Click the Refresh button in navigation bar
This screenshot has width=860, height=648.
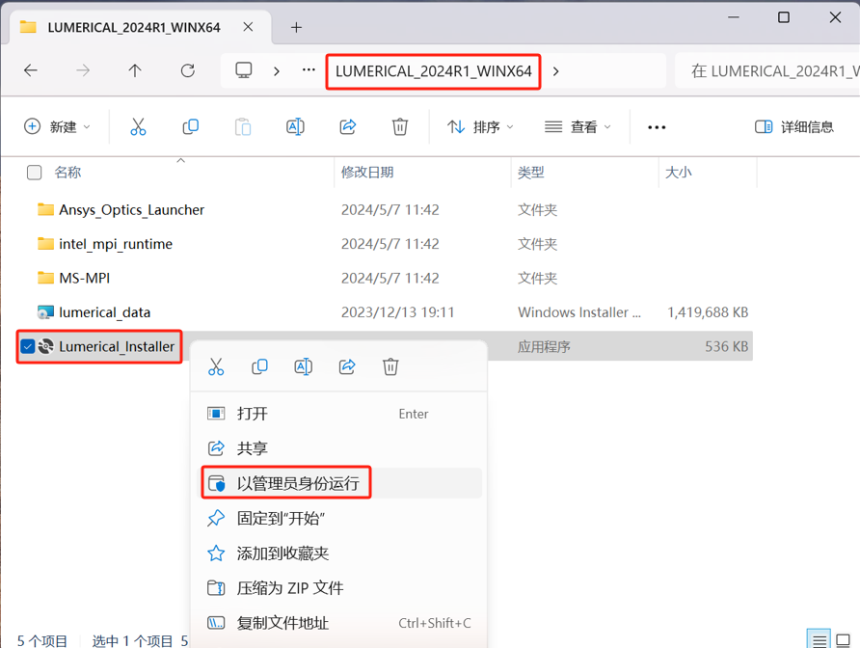(188, 70)
